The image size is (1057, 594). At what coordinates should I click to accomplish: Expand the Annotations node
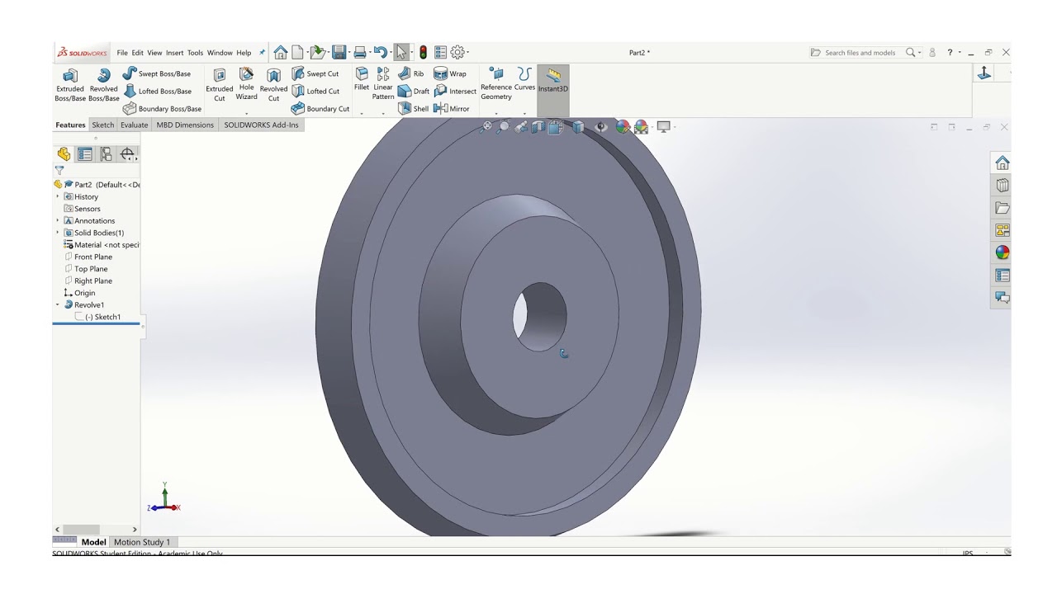58,220
